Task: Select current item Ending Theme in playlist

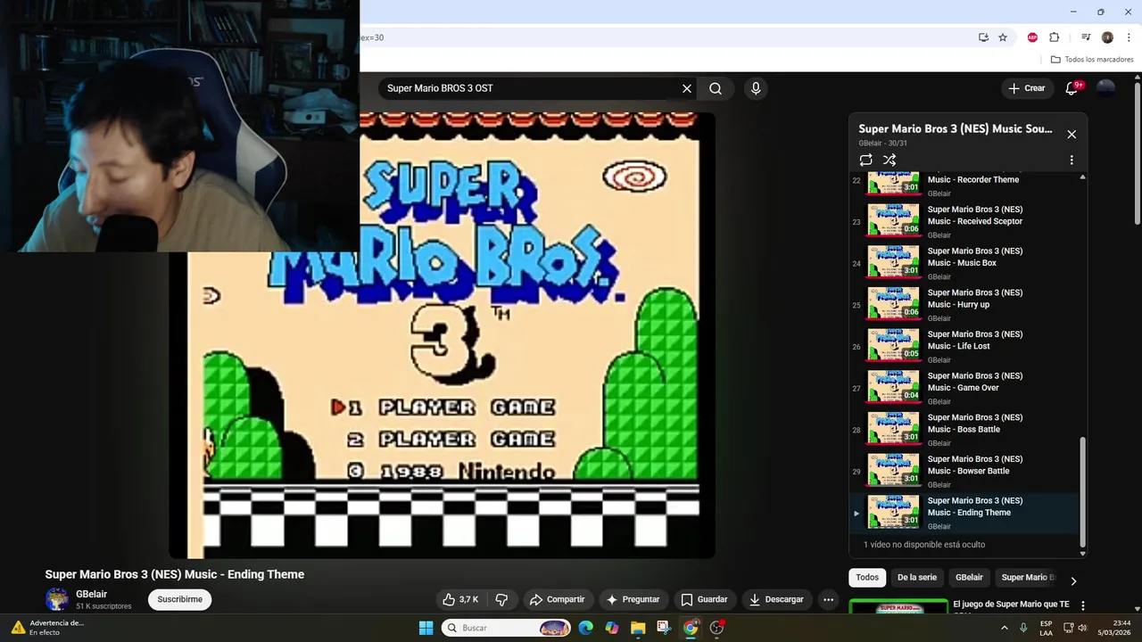Action: pyautogui.click(x=964, y=513)
